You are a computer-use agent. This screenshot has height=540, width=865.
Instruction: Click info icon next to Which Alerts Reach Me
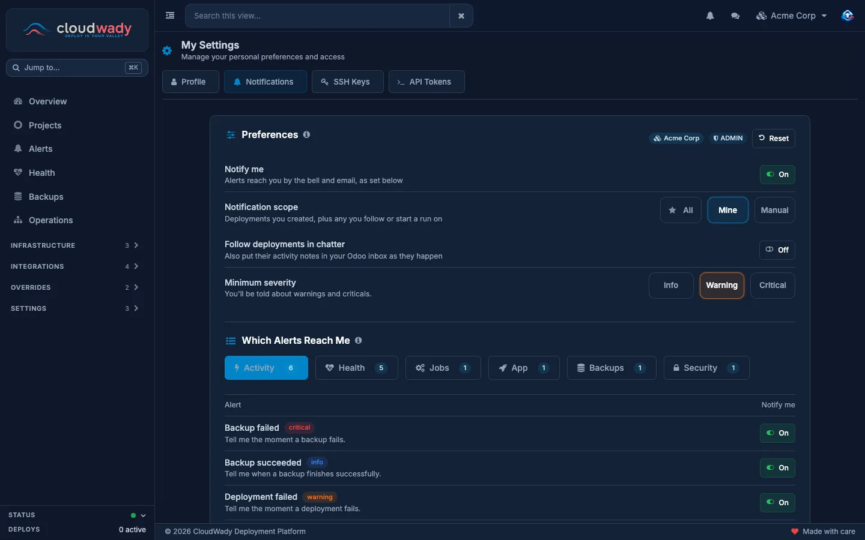pos(359,340)
